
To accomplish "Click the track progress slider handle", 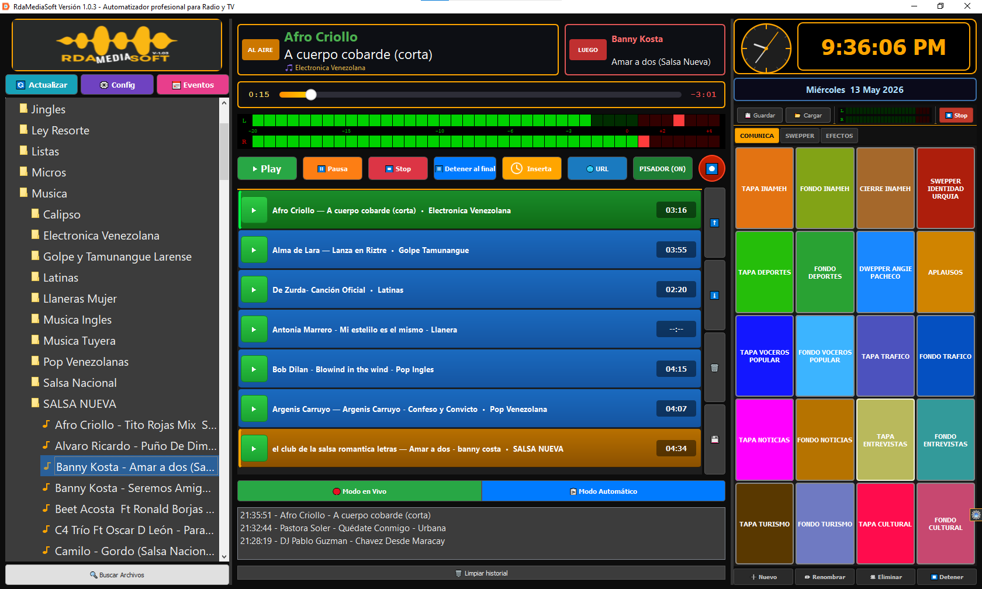I will (x=311, y=95).
